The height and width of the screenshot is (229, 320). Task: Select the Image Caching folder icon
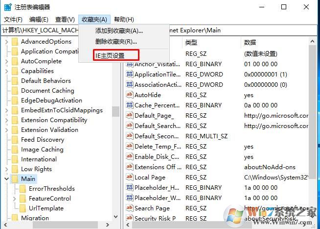[15, 150]
